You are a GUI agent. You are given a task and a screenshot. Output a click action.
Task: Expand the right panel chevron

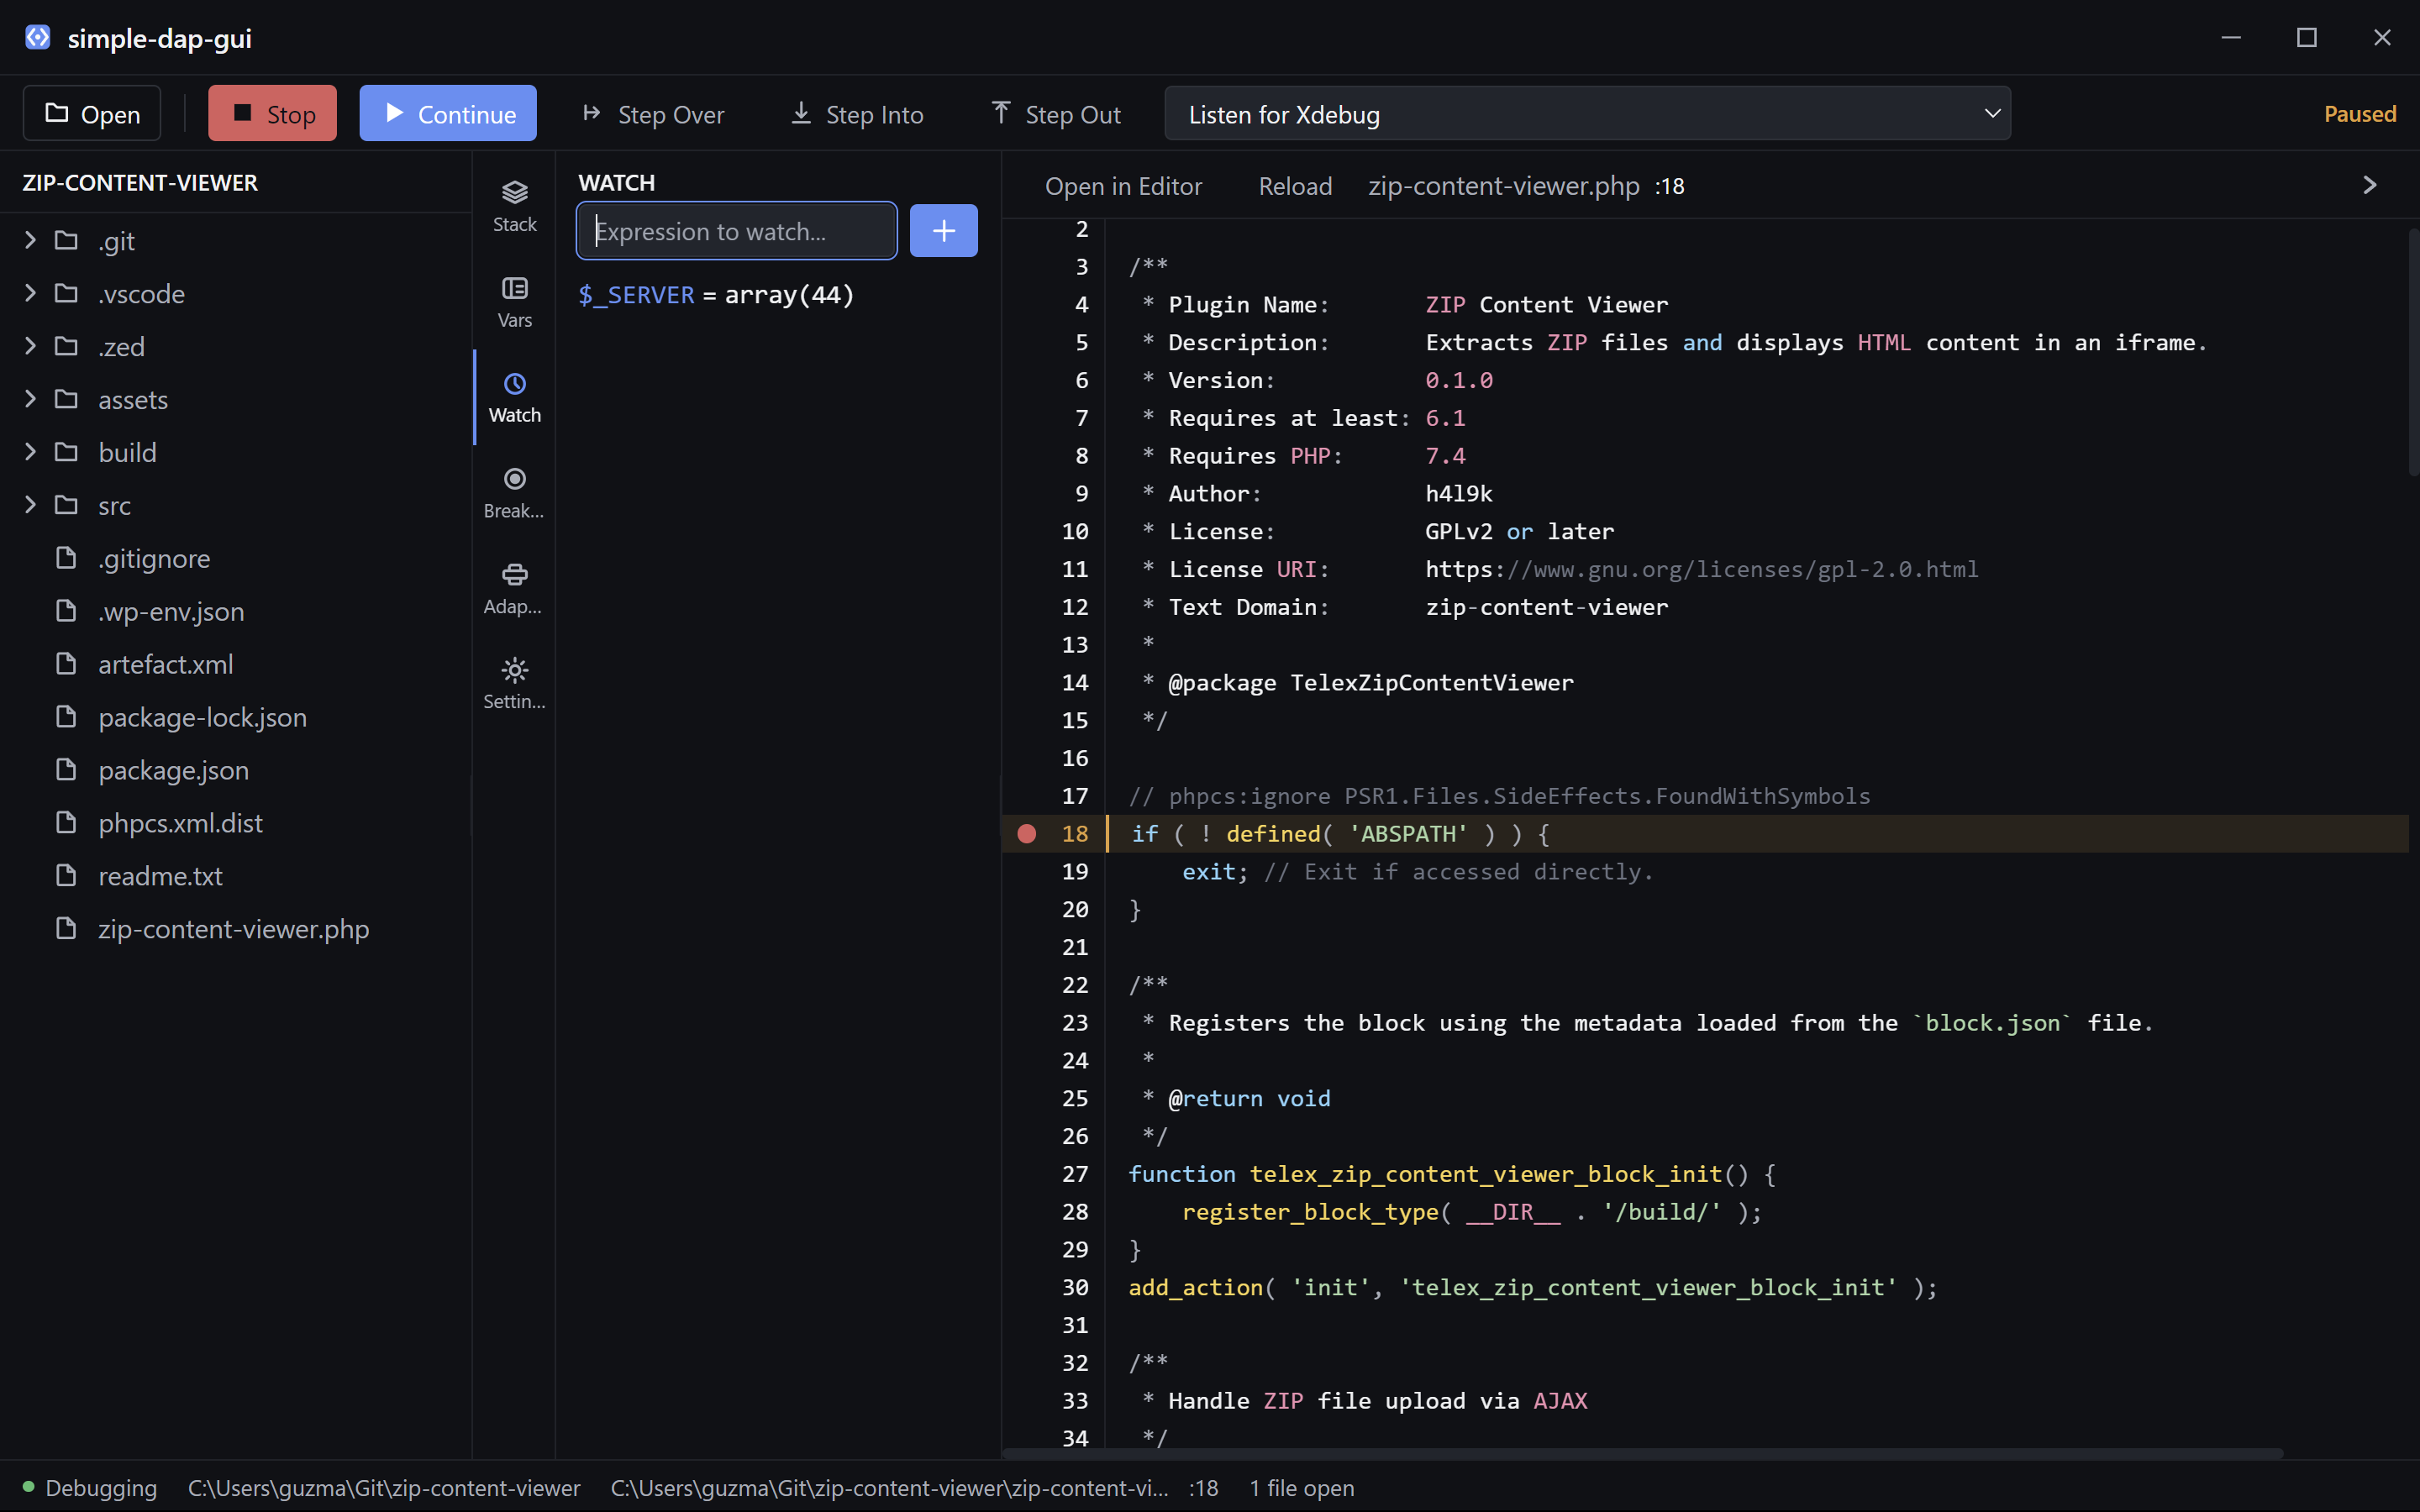point(2369,186)
